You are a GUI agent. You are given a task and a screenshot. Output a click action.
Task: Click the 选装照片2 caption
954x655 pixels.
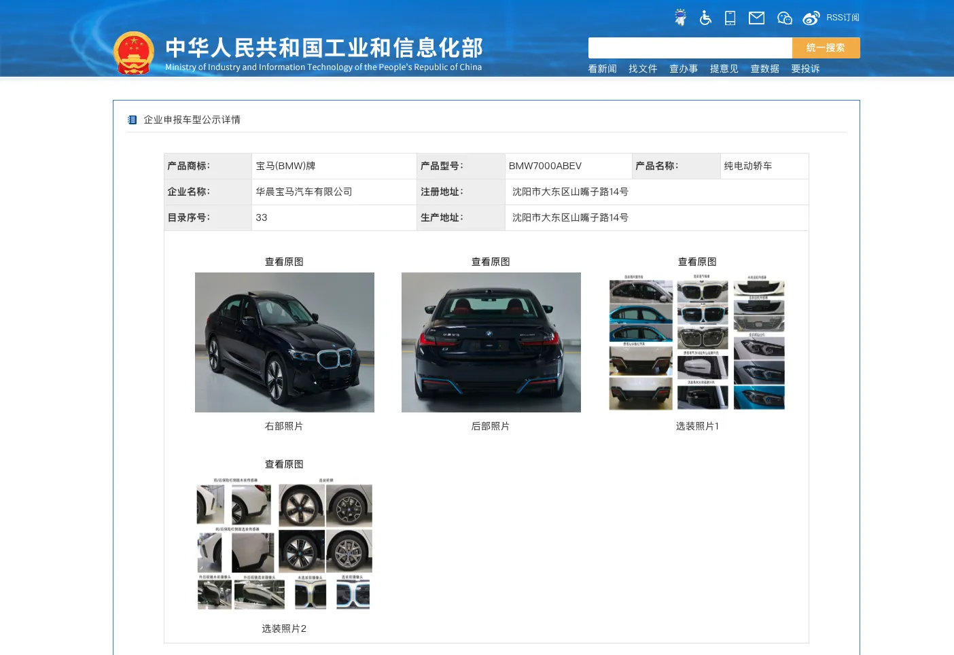click(x=284, y=629)
